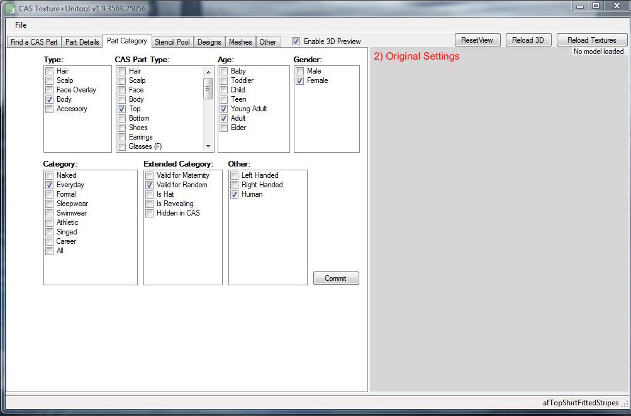Switch to the Meshes tab
The image size is (631, 416).
click(x=240, y=42)
